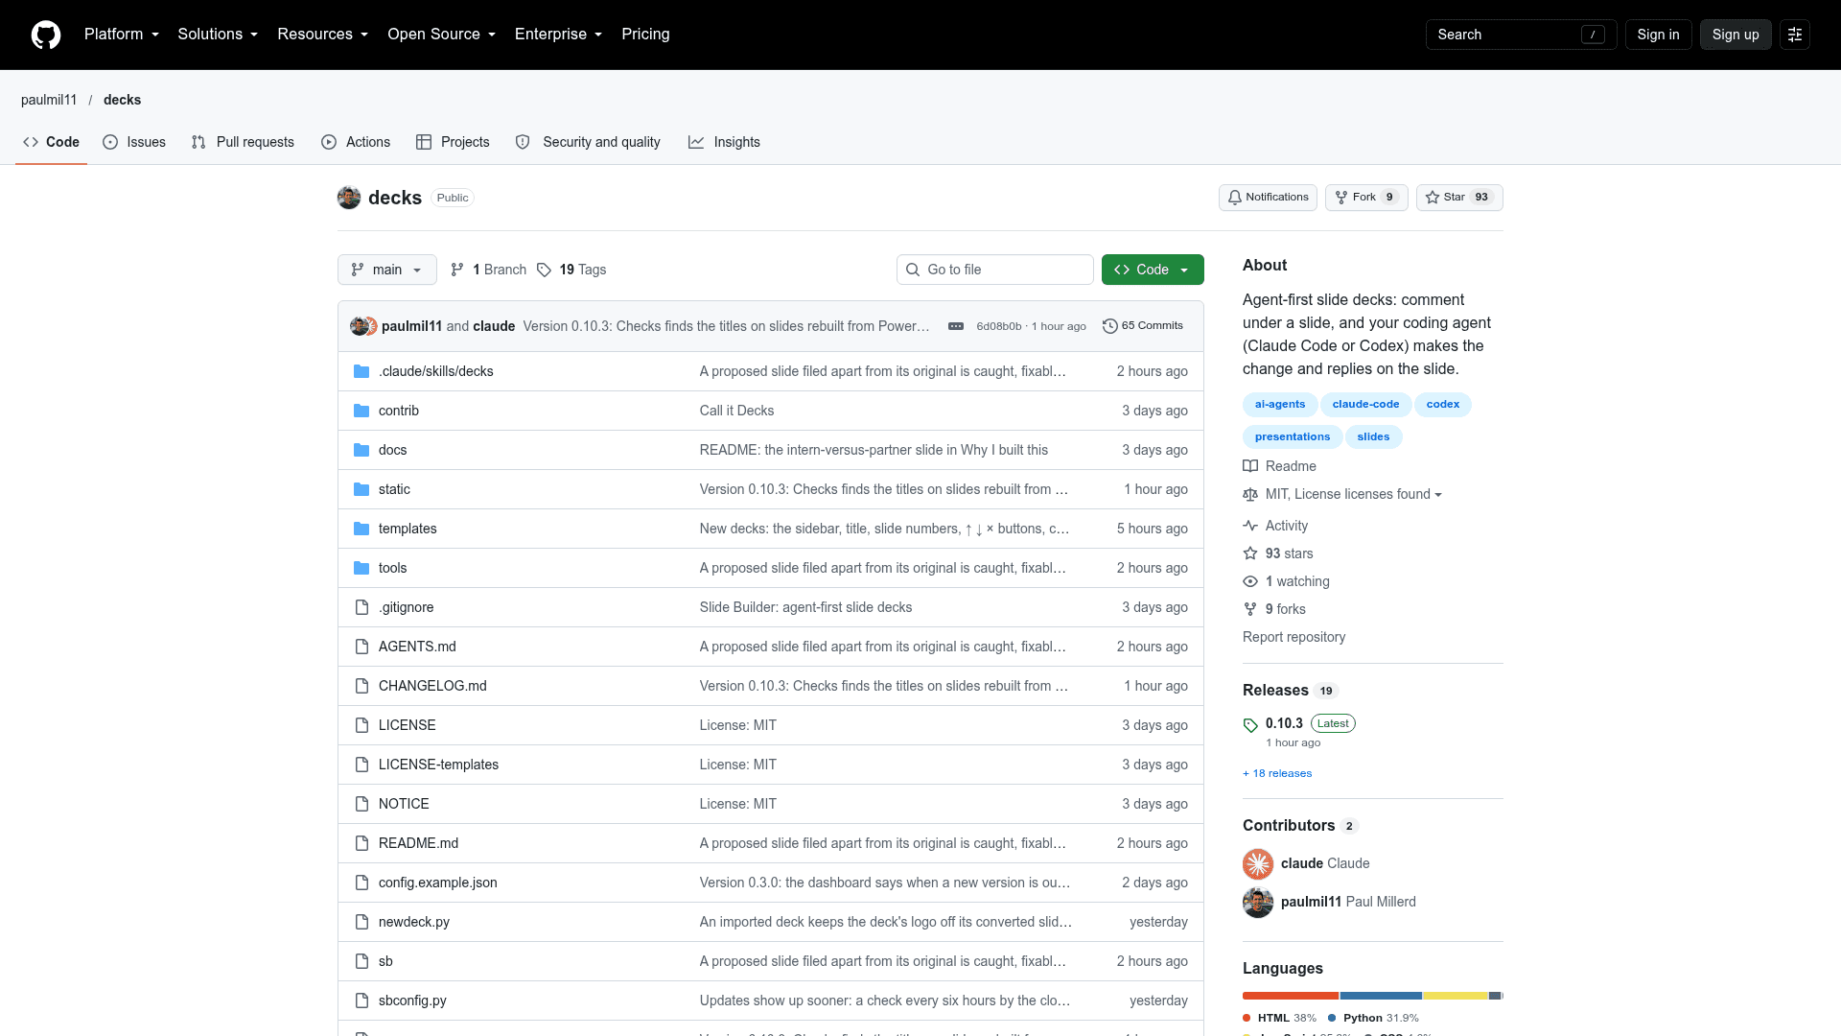Viewport: 1841px width, 1036px height.
Task: Open the 19 Tags list
Action: pos(571,270)
